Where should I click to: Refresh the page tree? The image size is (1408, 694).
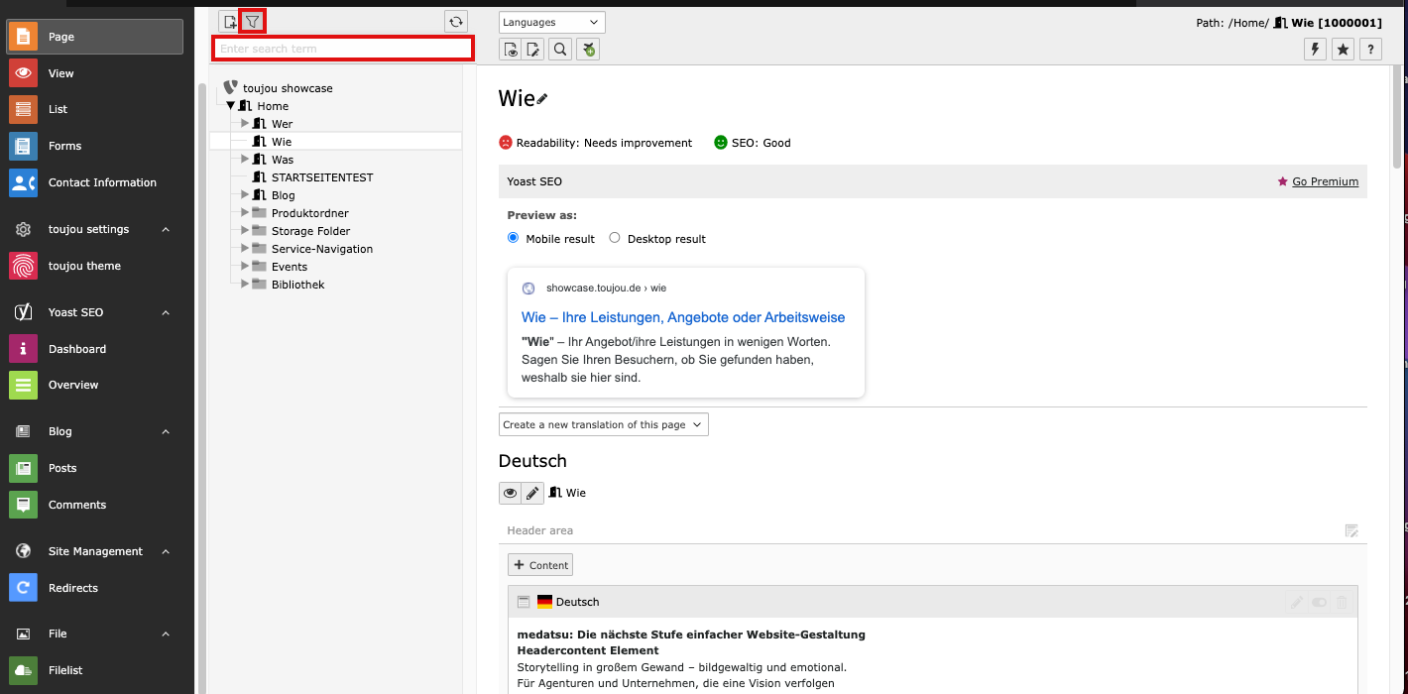[x=455, y=21]
